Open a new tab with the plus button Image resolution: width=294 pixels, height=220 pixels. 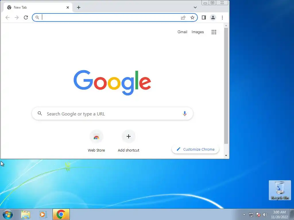pyautogui.click(x=79, y=7)
